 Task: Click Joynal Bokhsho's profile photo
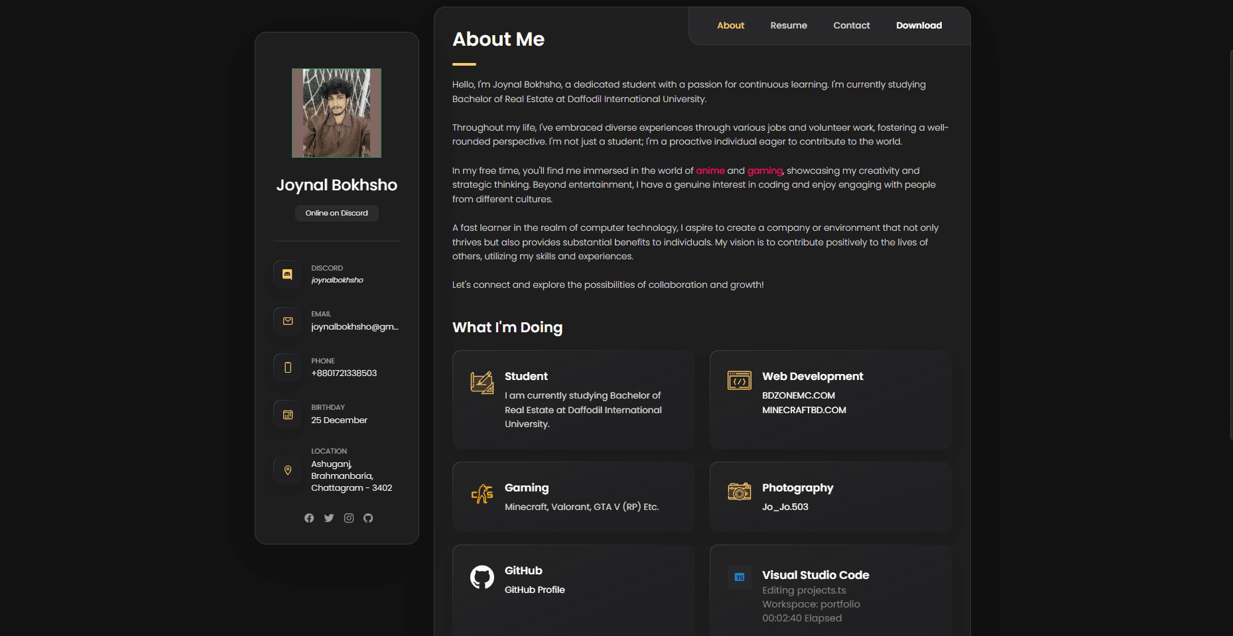(x=336, y=113)
